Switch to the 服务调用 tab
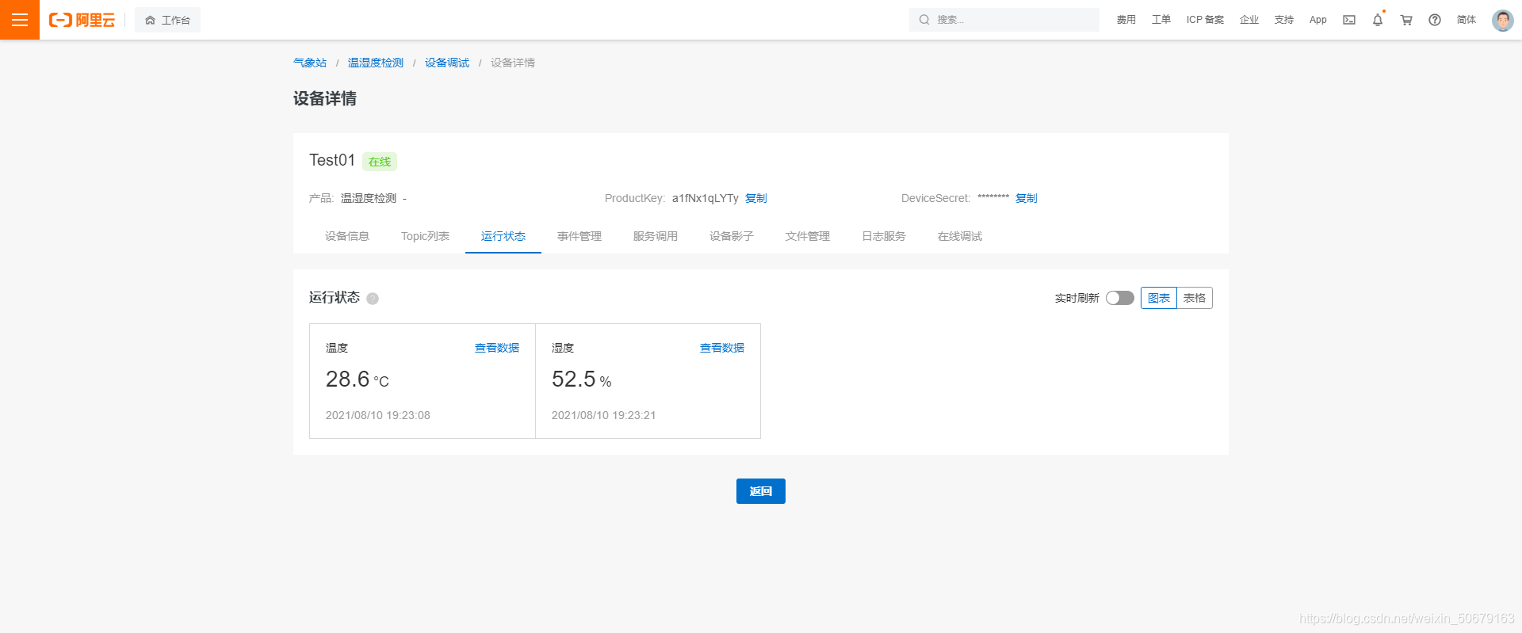Viewport: 1522px width, 633px height. (x=656, y=236)
